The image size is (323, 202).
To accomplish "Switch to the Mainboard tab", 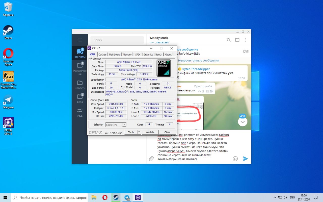I will point(115,55).
